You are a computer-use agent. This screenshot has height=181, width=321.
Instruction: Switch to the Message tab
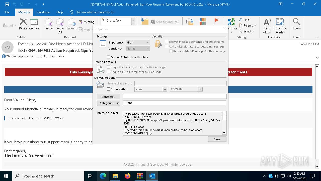(x=24, y=12)
